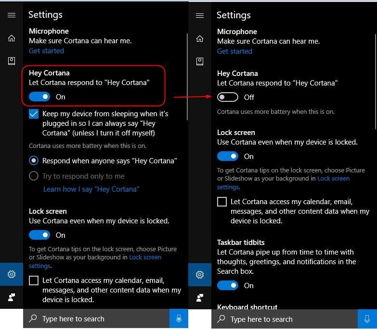
Task: Turn on the Hey Cortana toggle showing Off
Action: pos(228,97)
